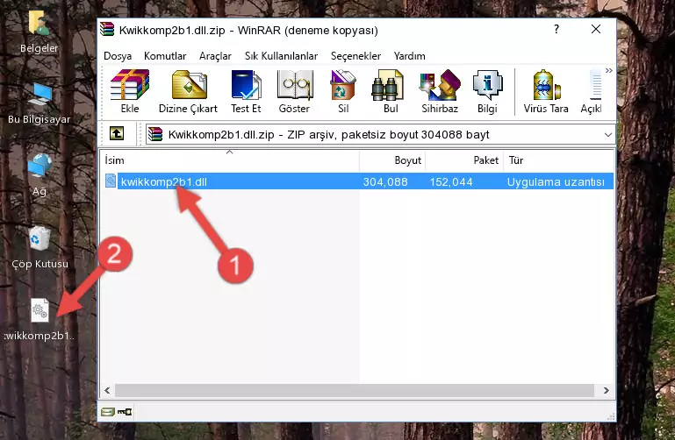The height and width of the screenshot is (440, 675).
Task: Click the WinRAR title bar icon
Action: click(107, 29)
